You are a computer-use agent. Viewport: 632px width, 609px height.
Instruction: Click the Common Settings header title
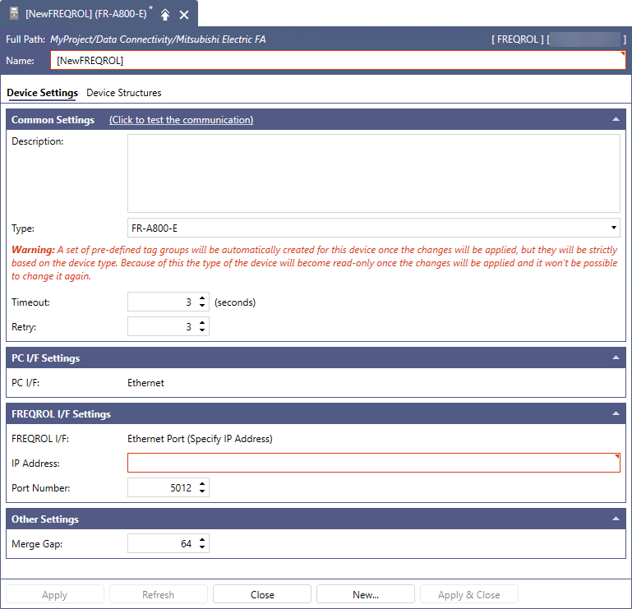tap(53, 120)
